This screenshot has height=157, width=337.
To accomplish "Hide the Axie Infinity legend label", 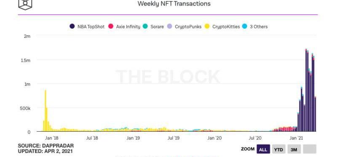I will 128,27.
